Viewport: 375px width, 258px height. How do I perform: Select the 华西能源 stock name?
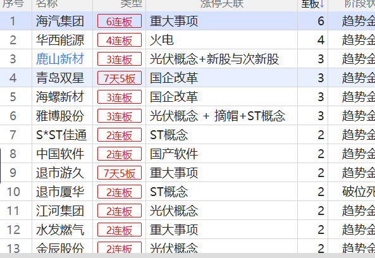coord(60,40)
